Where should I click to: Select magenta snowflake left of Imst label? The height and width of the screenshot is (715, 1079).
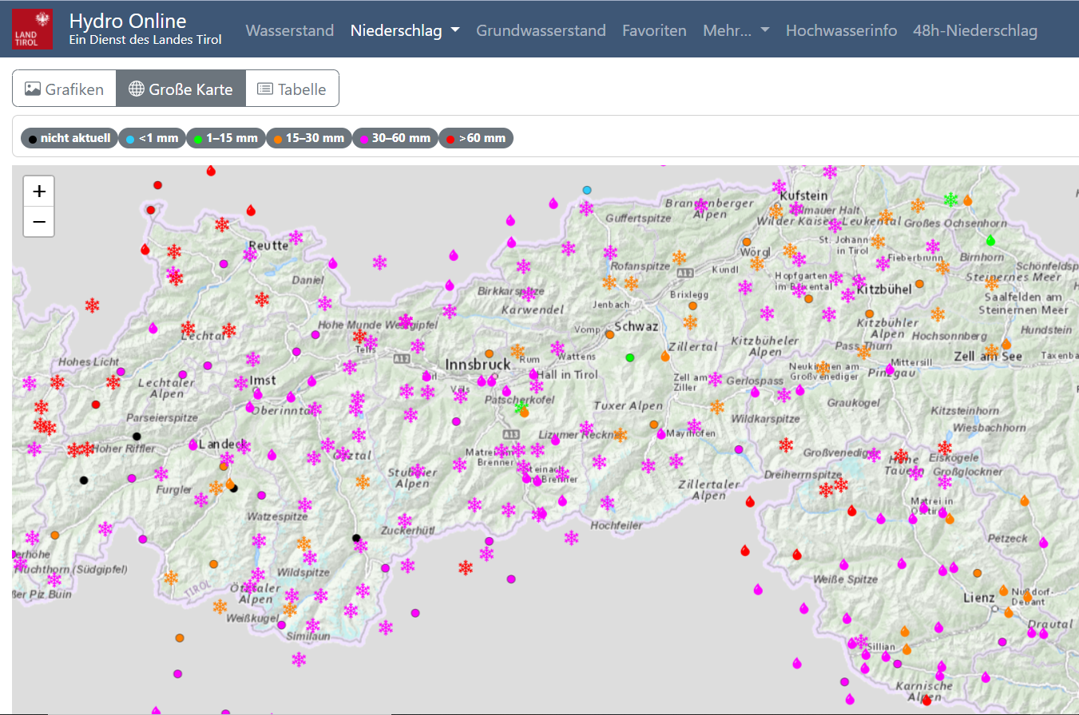click(x=241, y=383)
